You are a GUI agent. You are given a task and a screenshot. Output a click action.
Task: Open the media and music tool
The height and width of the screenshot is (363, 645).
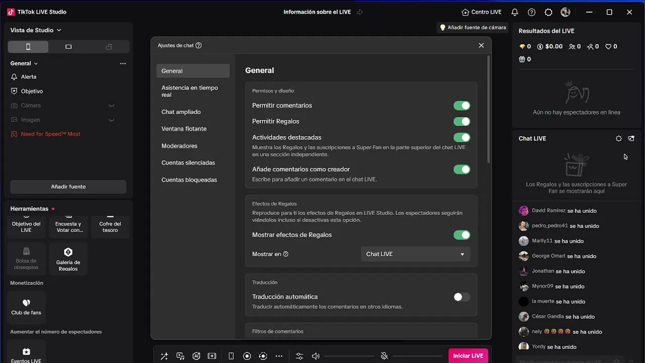click(x=180, y=356)
